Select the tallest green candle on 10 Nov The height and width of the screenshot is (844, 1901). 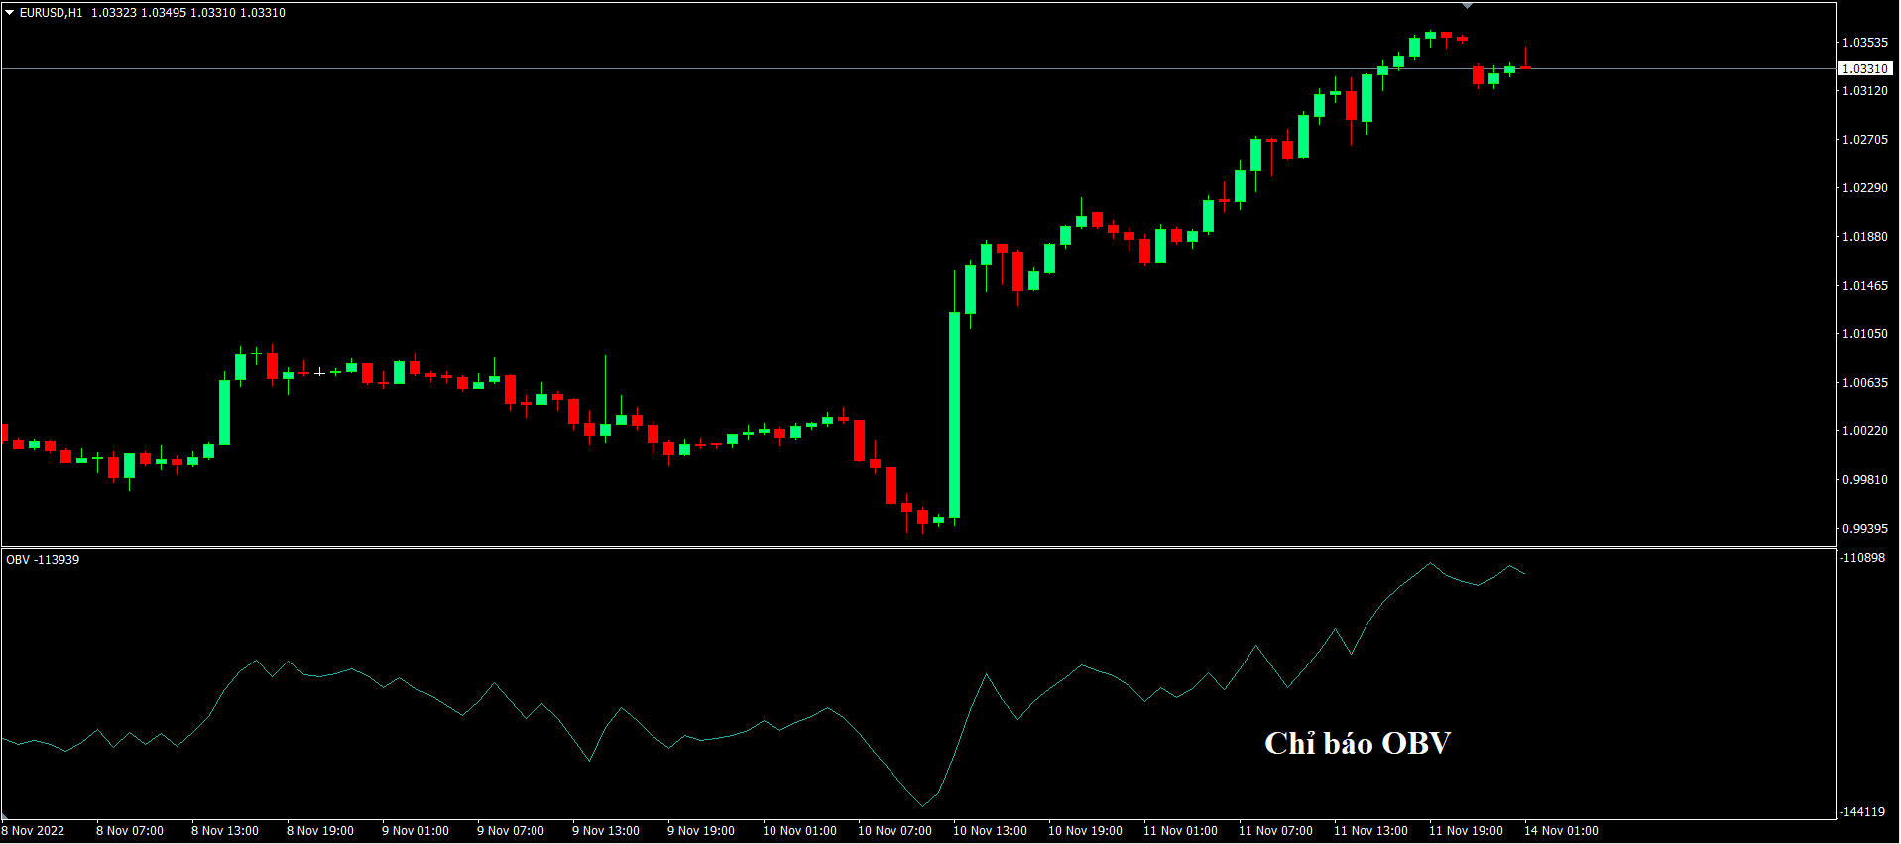[x=955, y=415]
